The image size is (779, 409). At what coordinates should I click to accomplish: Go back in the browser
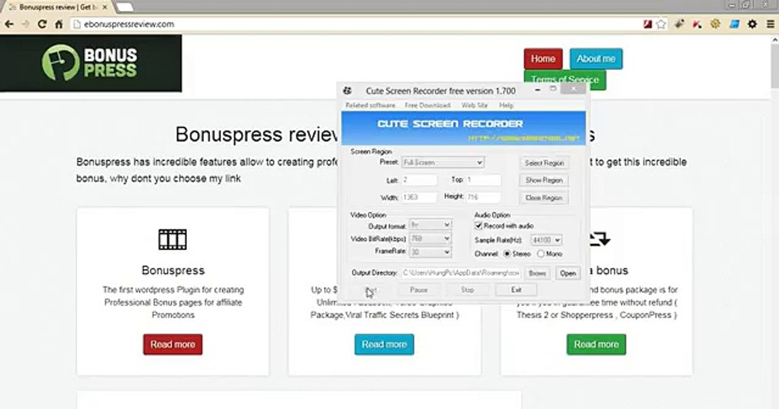tap(9, 24)
